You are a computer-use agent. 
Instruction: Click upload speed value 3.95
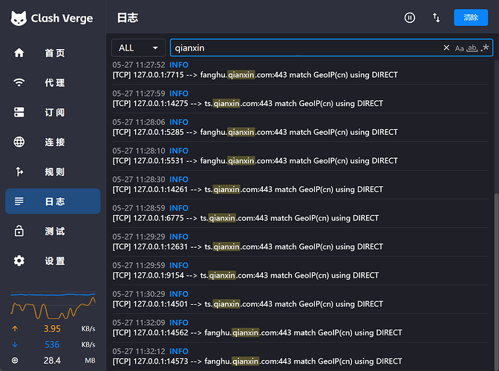pos(52,329)
